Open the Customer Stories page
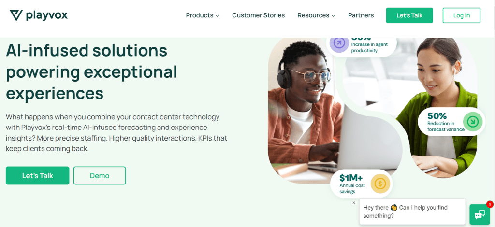495x227 pixels. click(x=258, y=15)
